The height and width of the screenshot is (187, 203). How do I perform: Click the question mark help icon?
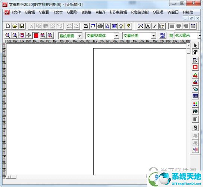pos(128,26)
